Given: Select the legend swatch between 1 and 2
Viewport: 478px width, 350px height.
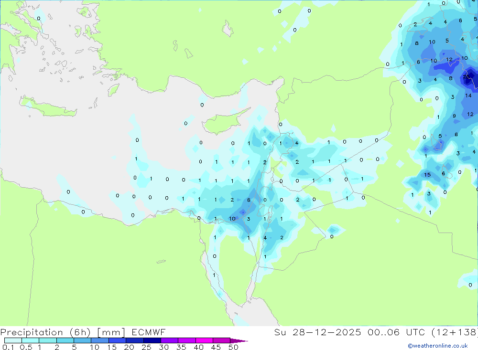Looking at the screenshot, I should [48, 340].
